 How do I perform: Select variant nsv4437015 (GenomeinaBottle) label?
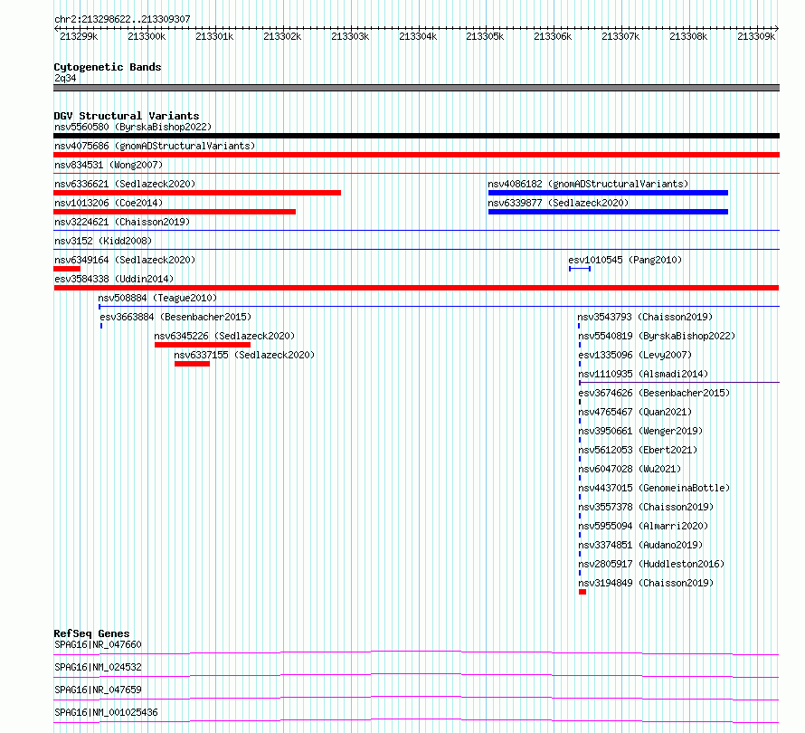pos(654,488)
